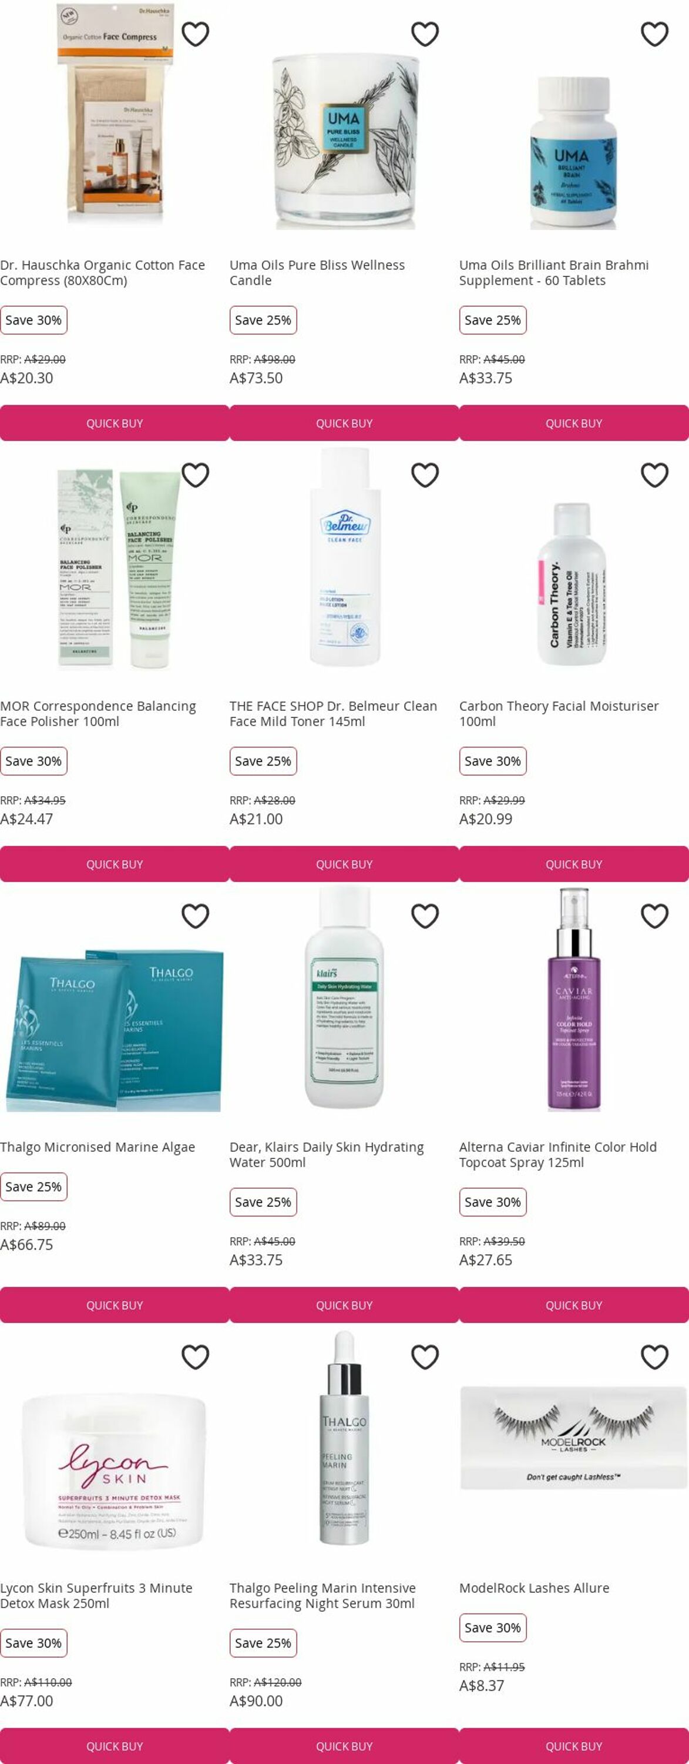Favorite the Uma Pure Bliss Candle

(425, 34)
